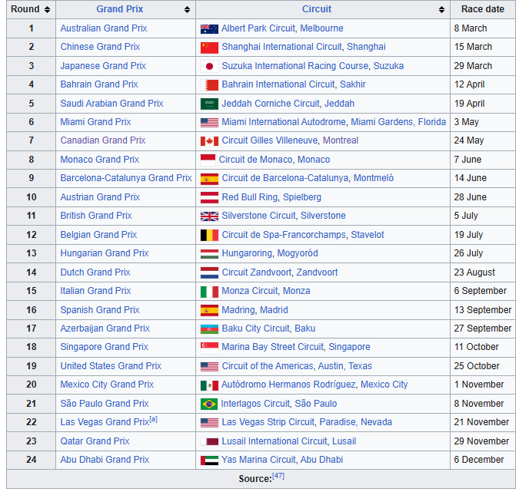The image size is (519, 492).
Task: Open the Las Vegas Strip Circuit link
Action: point(268,422)
